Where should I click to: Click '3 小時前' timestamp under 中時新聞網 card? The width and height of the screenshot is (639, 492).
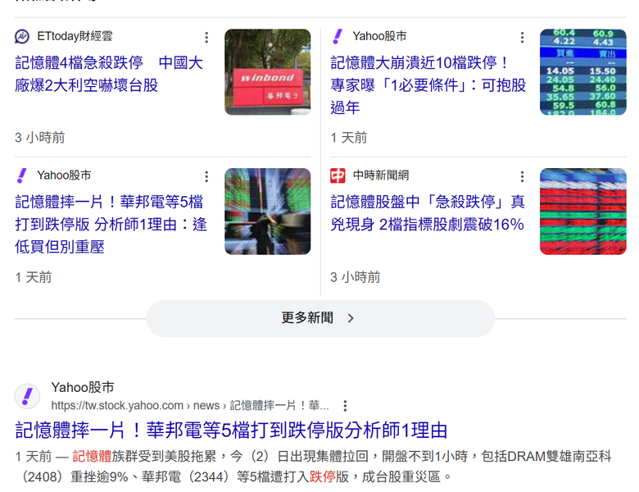(356, 277)
